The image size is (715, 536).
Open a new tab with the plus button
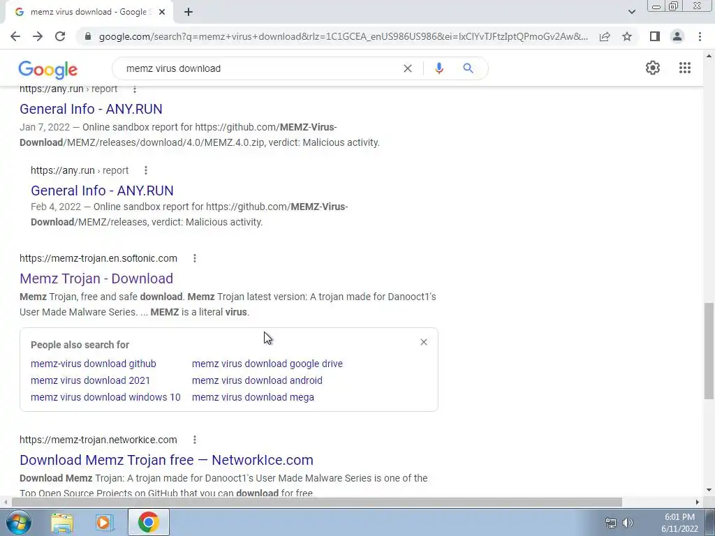tap(189, 12)
